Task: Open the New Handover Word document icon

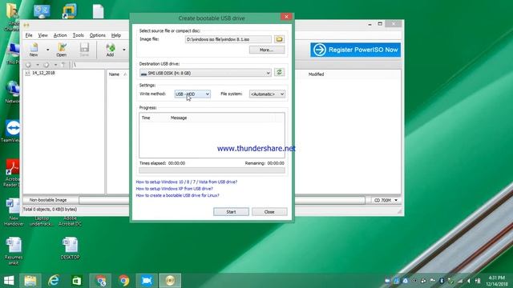Action: [14, 212]
